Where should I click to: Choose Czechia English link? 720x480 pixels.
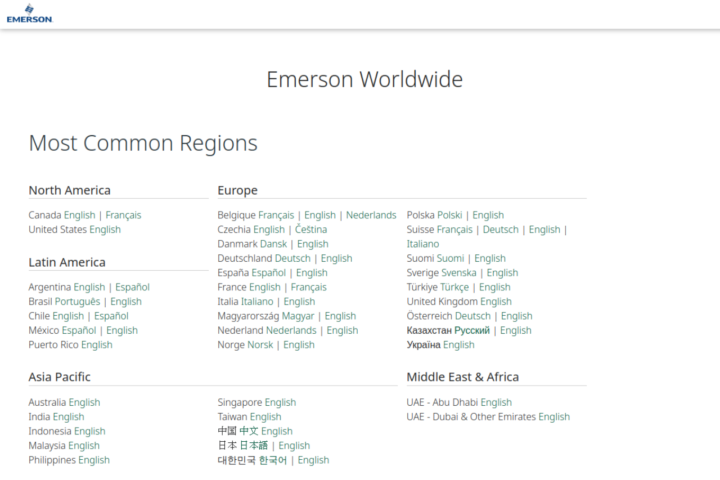(x=269, y=230)
